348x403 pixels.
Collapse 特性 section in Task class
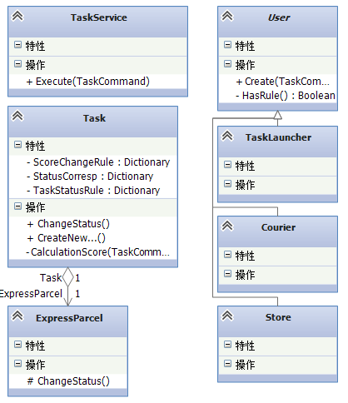(x=17, y=145)
